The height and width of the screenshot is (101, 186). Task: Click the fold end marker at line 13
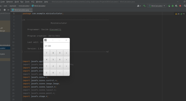pos(22,52)
